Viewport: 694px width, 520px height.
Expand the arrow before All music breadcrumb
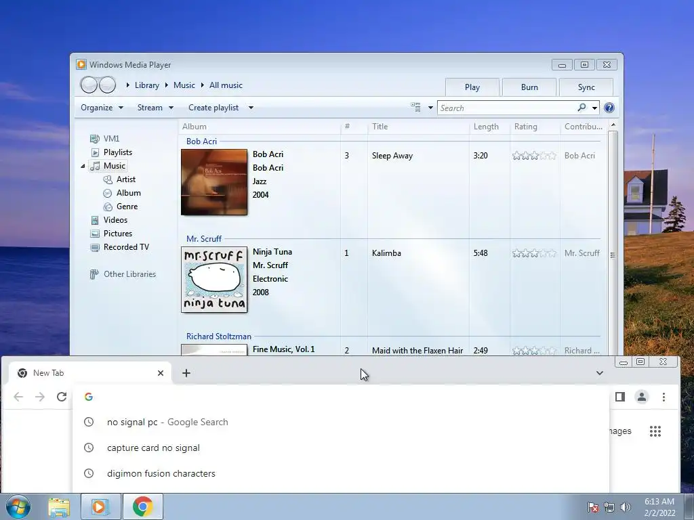click(202, 85)
